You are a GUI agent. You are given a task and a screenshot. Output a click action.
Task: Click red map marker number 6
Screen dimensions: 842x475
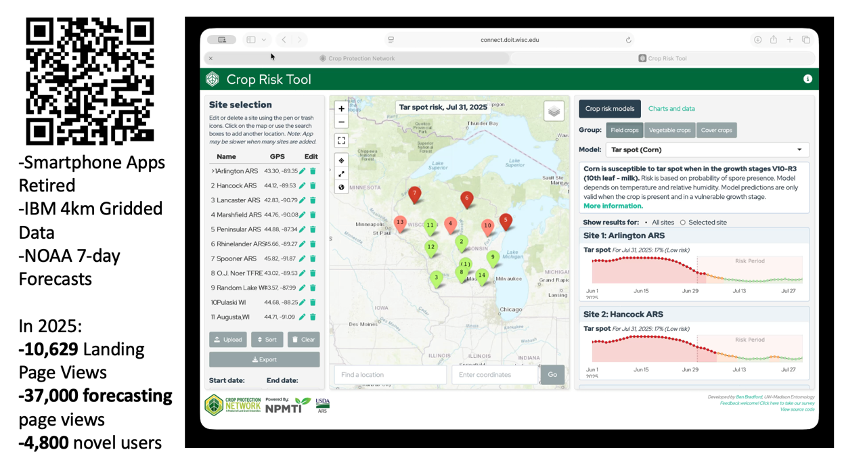pyautogui.click(x=466, y=200)
